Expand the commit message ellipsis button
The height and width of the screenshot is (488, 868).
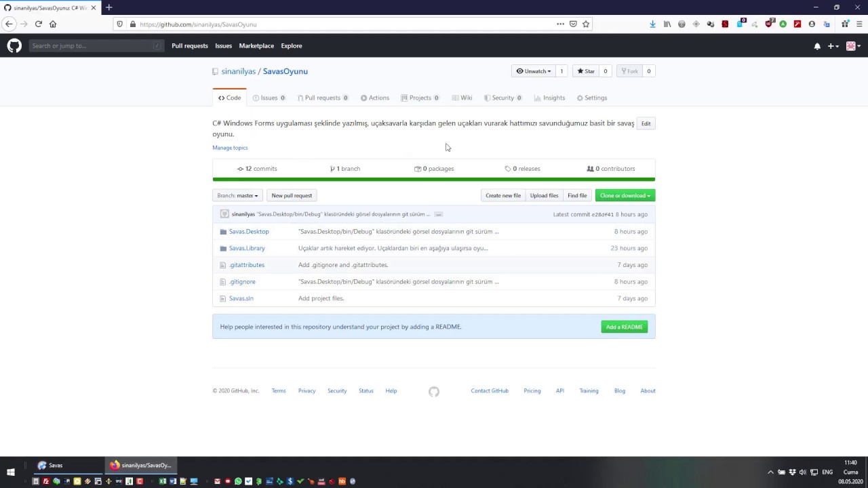[x=439, y=214]
